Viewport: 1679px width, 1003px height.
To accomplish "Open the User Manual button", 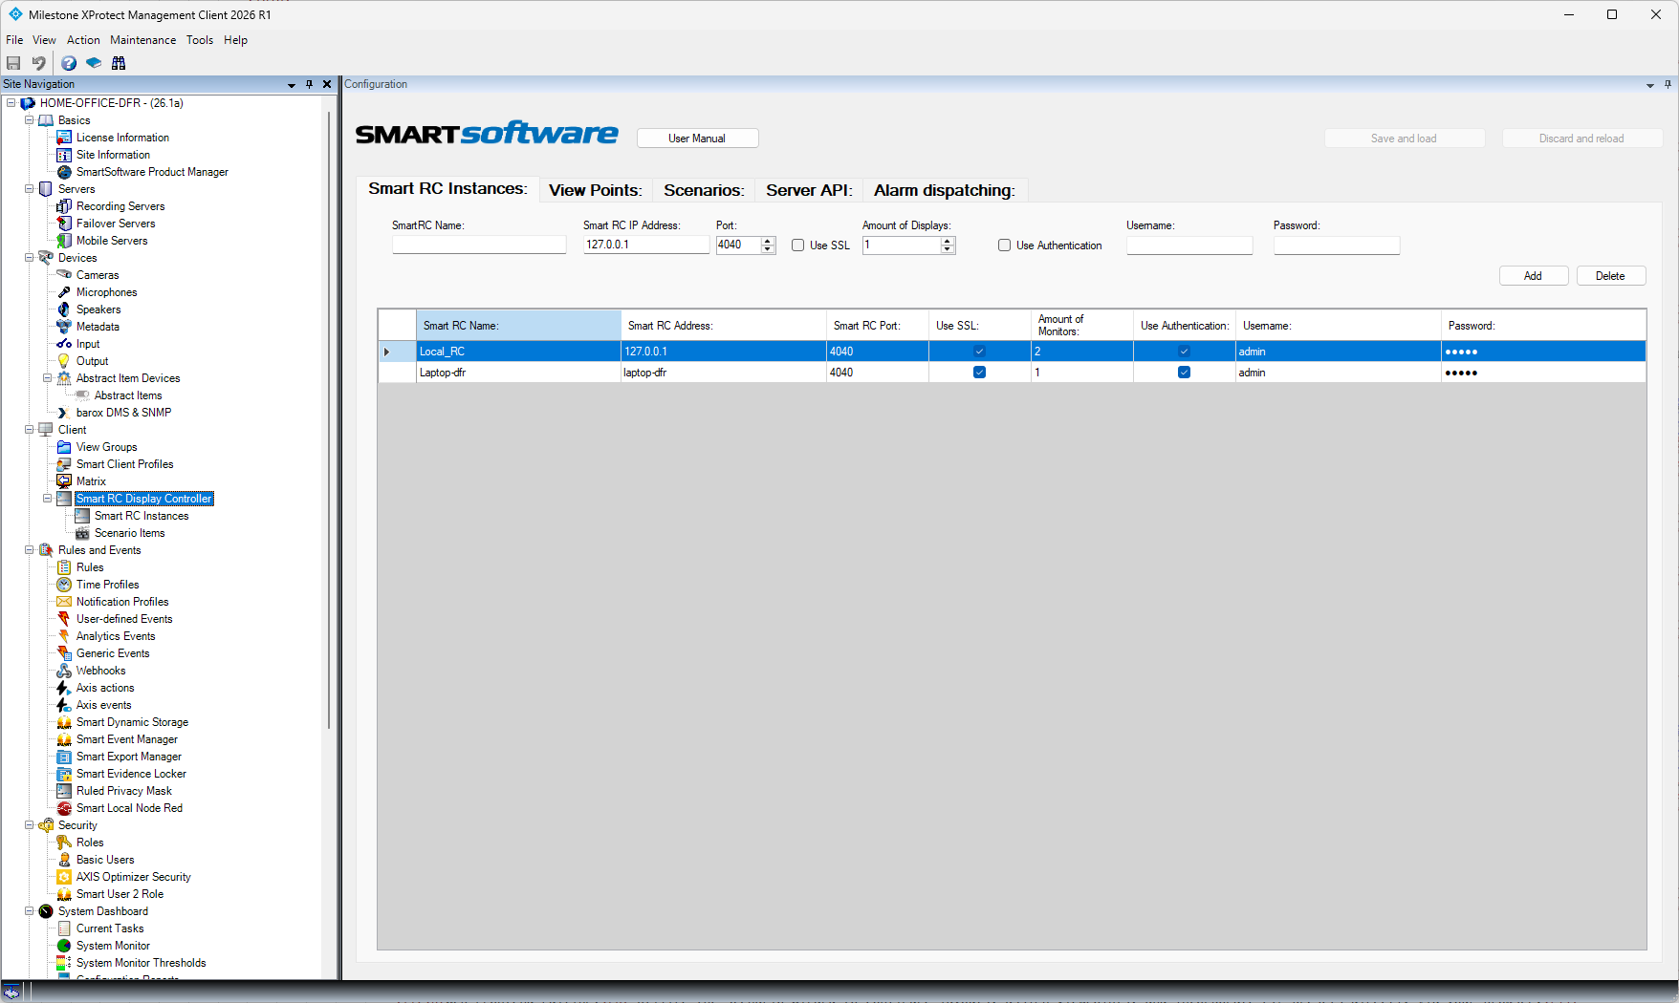I will (697, 139).
